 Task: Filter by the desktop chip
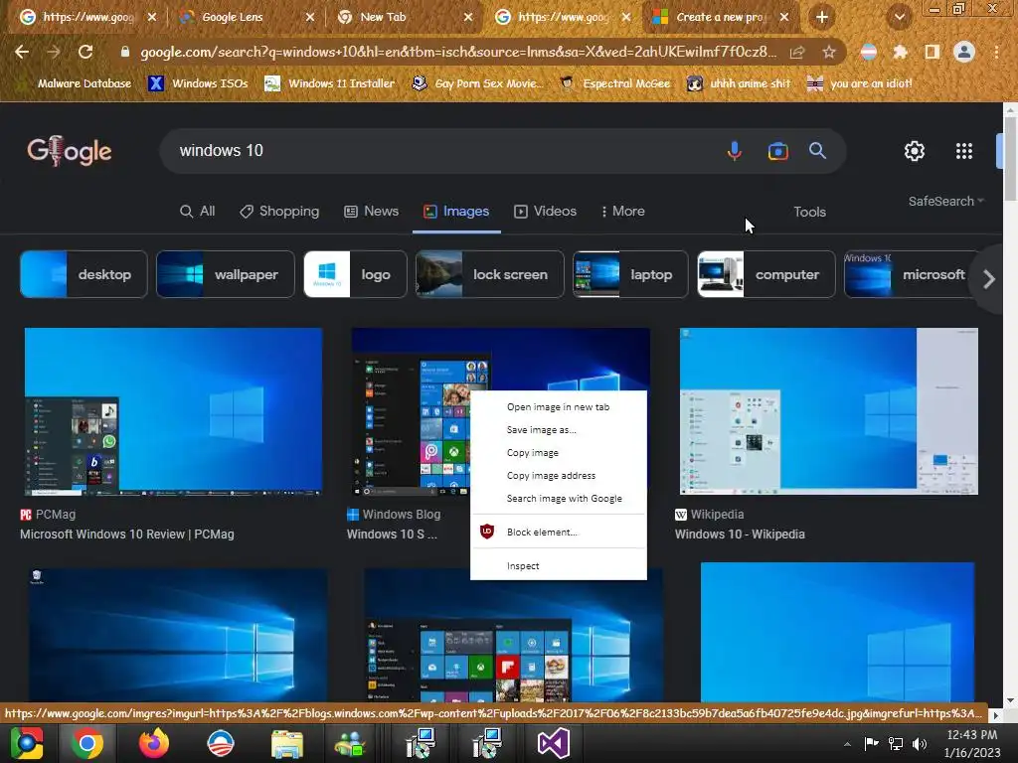point(84,274)
